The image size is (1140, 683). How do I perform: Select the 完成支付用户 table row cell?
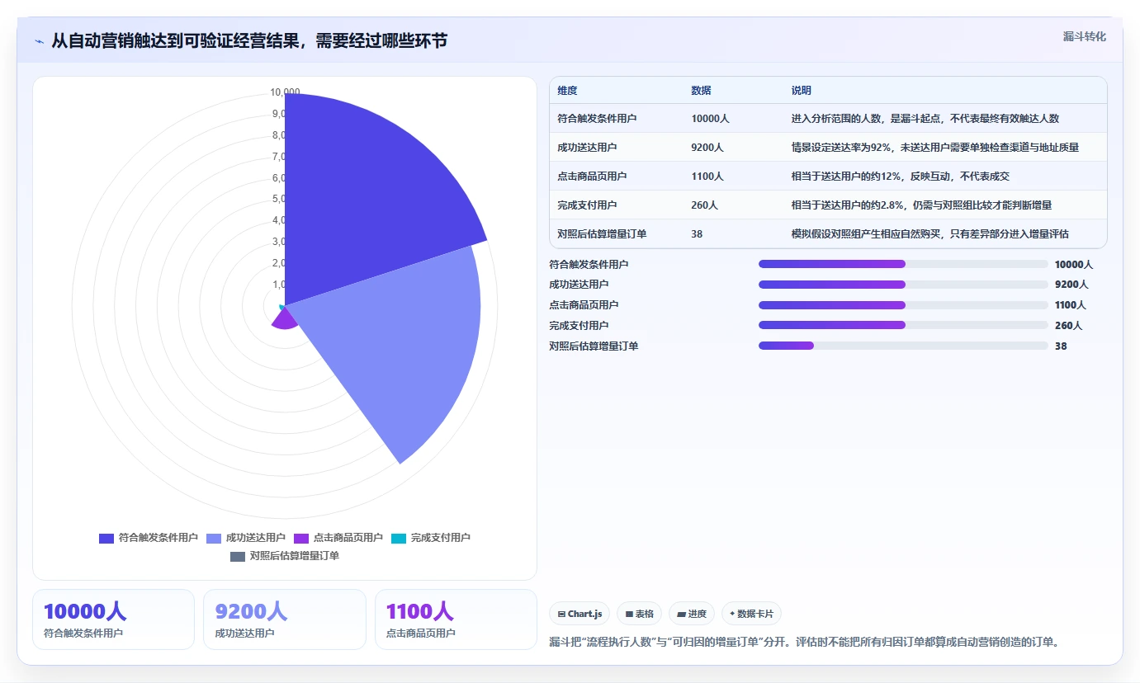point(587,205)
